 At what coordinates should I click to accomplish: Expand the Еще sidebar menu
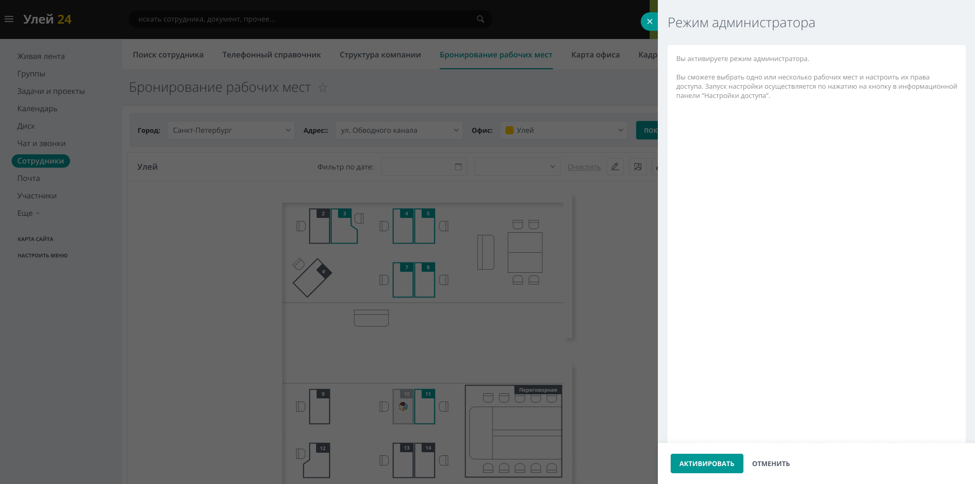28,213
